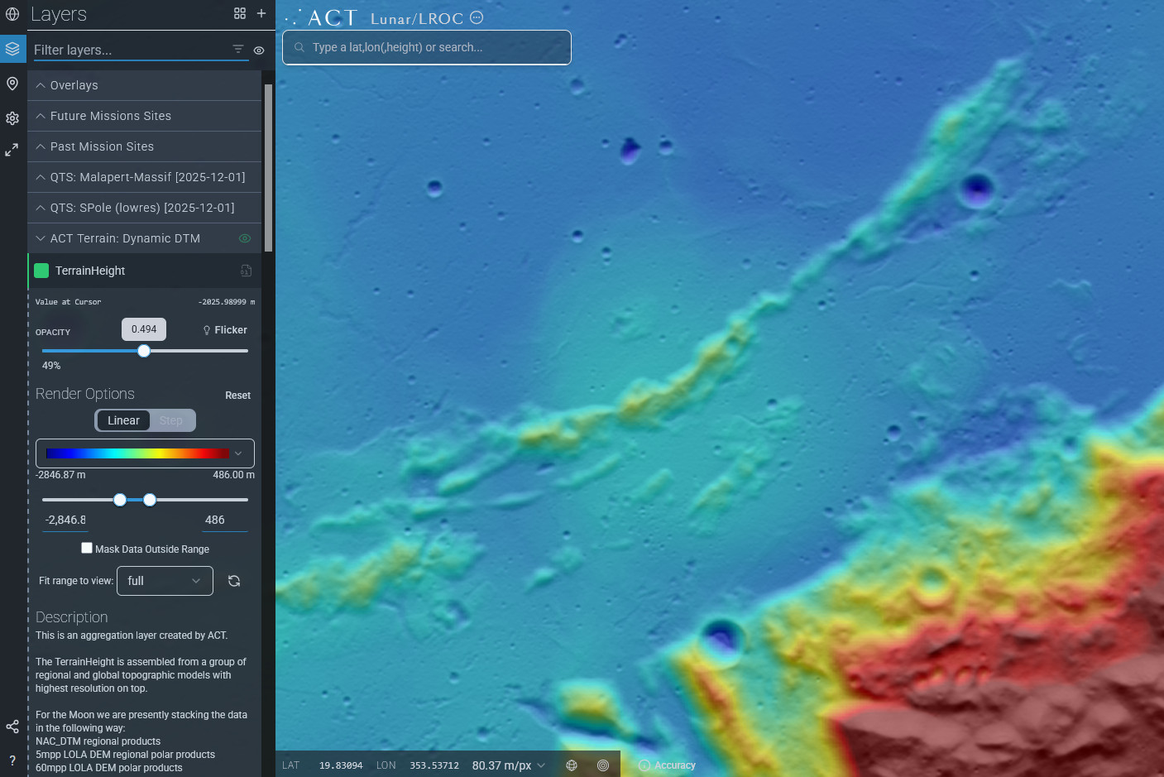Click the 49% opacity label
Image resolution: width=1164 pixels, height=777 pixels.
coord(51,366)
